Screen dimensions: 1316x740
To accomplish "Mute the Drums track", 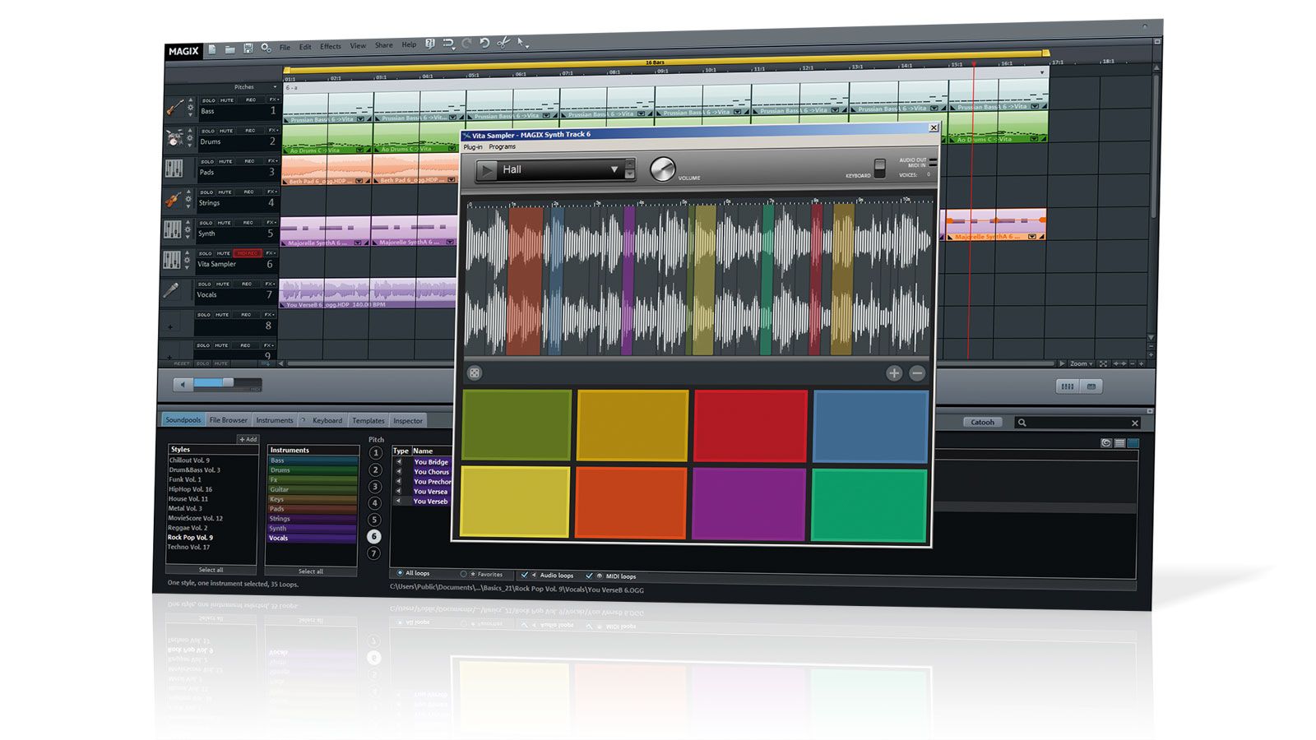I will coord(226,131).
